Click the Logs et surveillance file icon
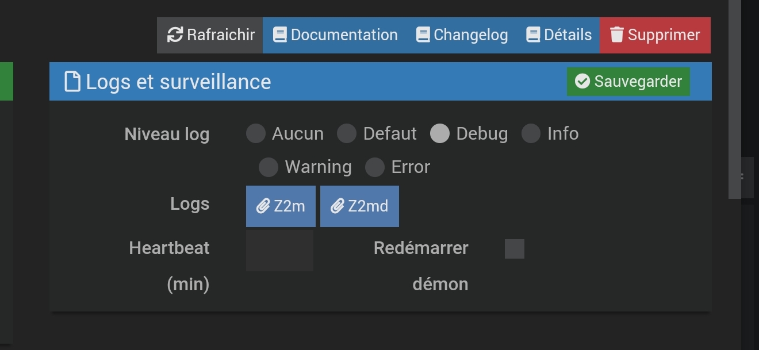 pyautogui.click(x=72, y=82)
